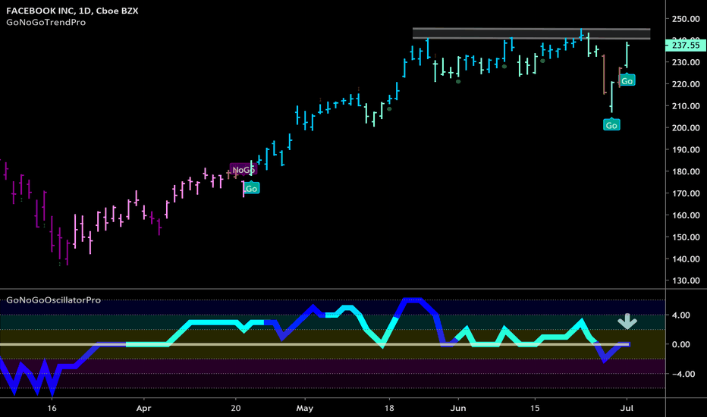Click the FACEBOOK INC, 1D, Cboe BZX title
Screen dimensions: 707x417
coord(72,11)
